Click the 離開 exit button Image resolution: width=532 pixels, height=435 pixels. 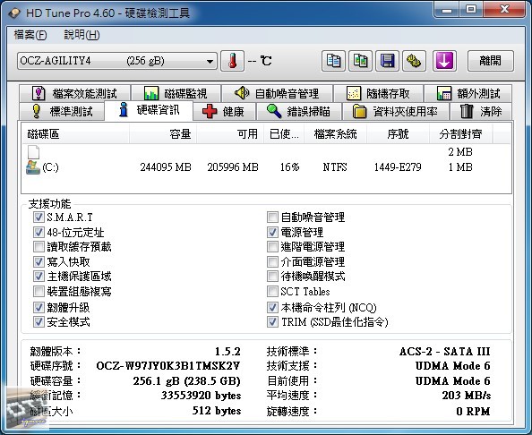[x=490, y=61]
